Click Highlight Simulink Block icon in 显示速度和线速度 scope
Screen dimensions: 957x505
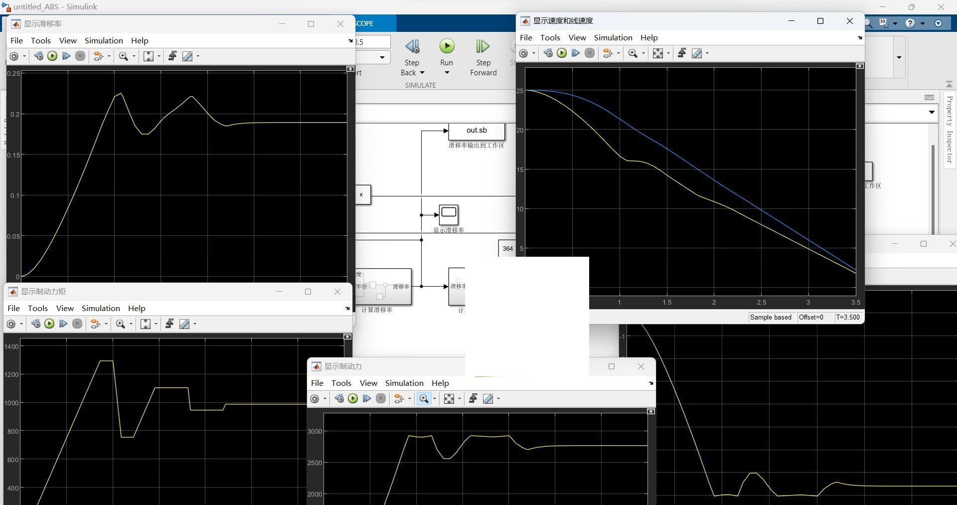608,53
